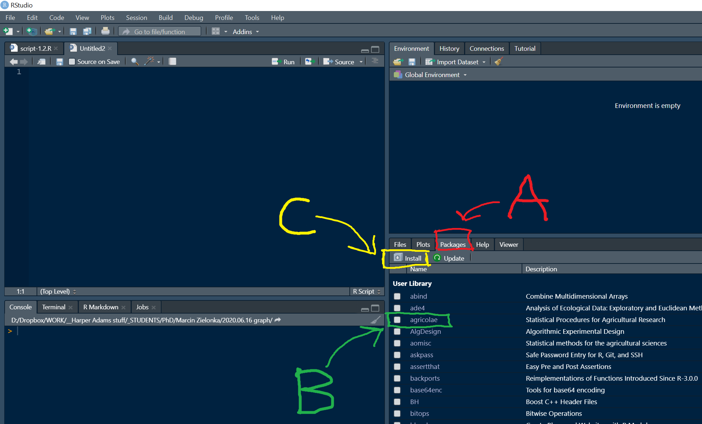702x424 pixels.
Task: Open the Top Level scope selector
Action: (x=58, y=292)
